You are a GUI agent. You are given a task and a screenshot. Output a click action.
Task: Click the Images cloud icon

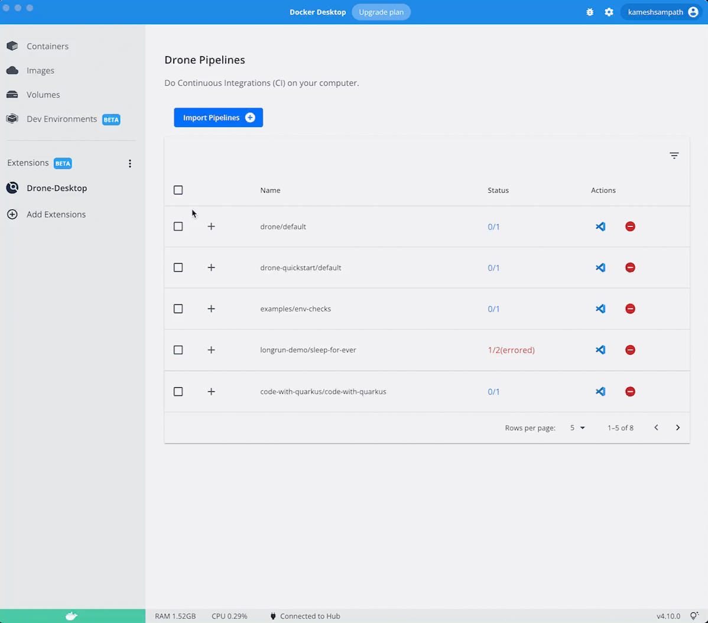tap(12, 70)
